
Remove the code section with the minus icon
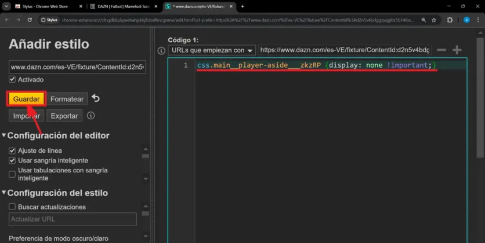click(x=441, y=50)
